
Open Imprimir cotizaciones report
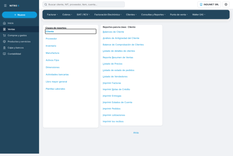(114, 115)
